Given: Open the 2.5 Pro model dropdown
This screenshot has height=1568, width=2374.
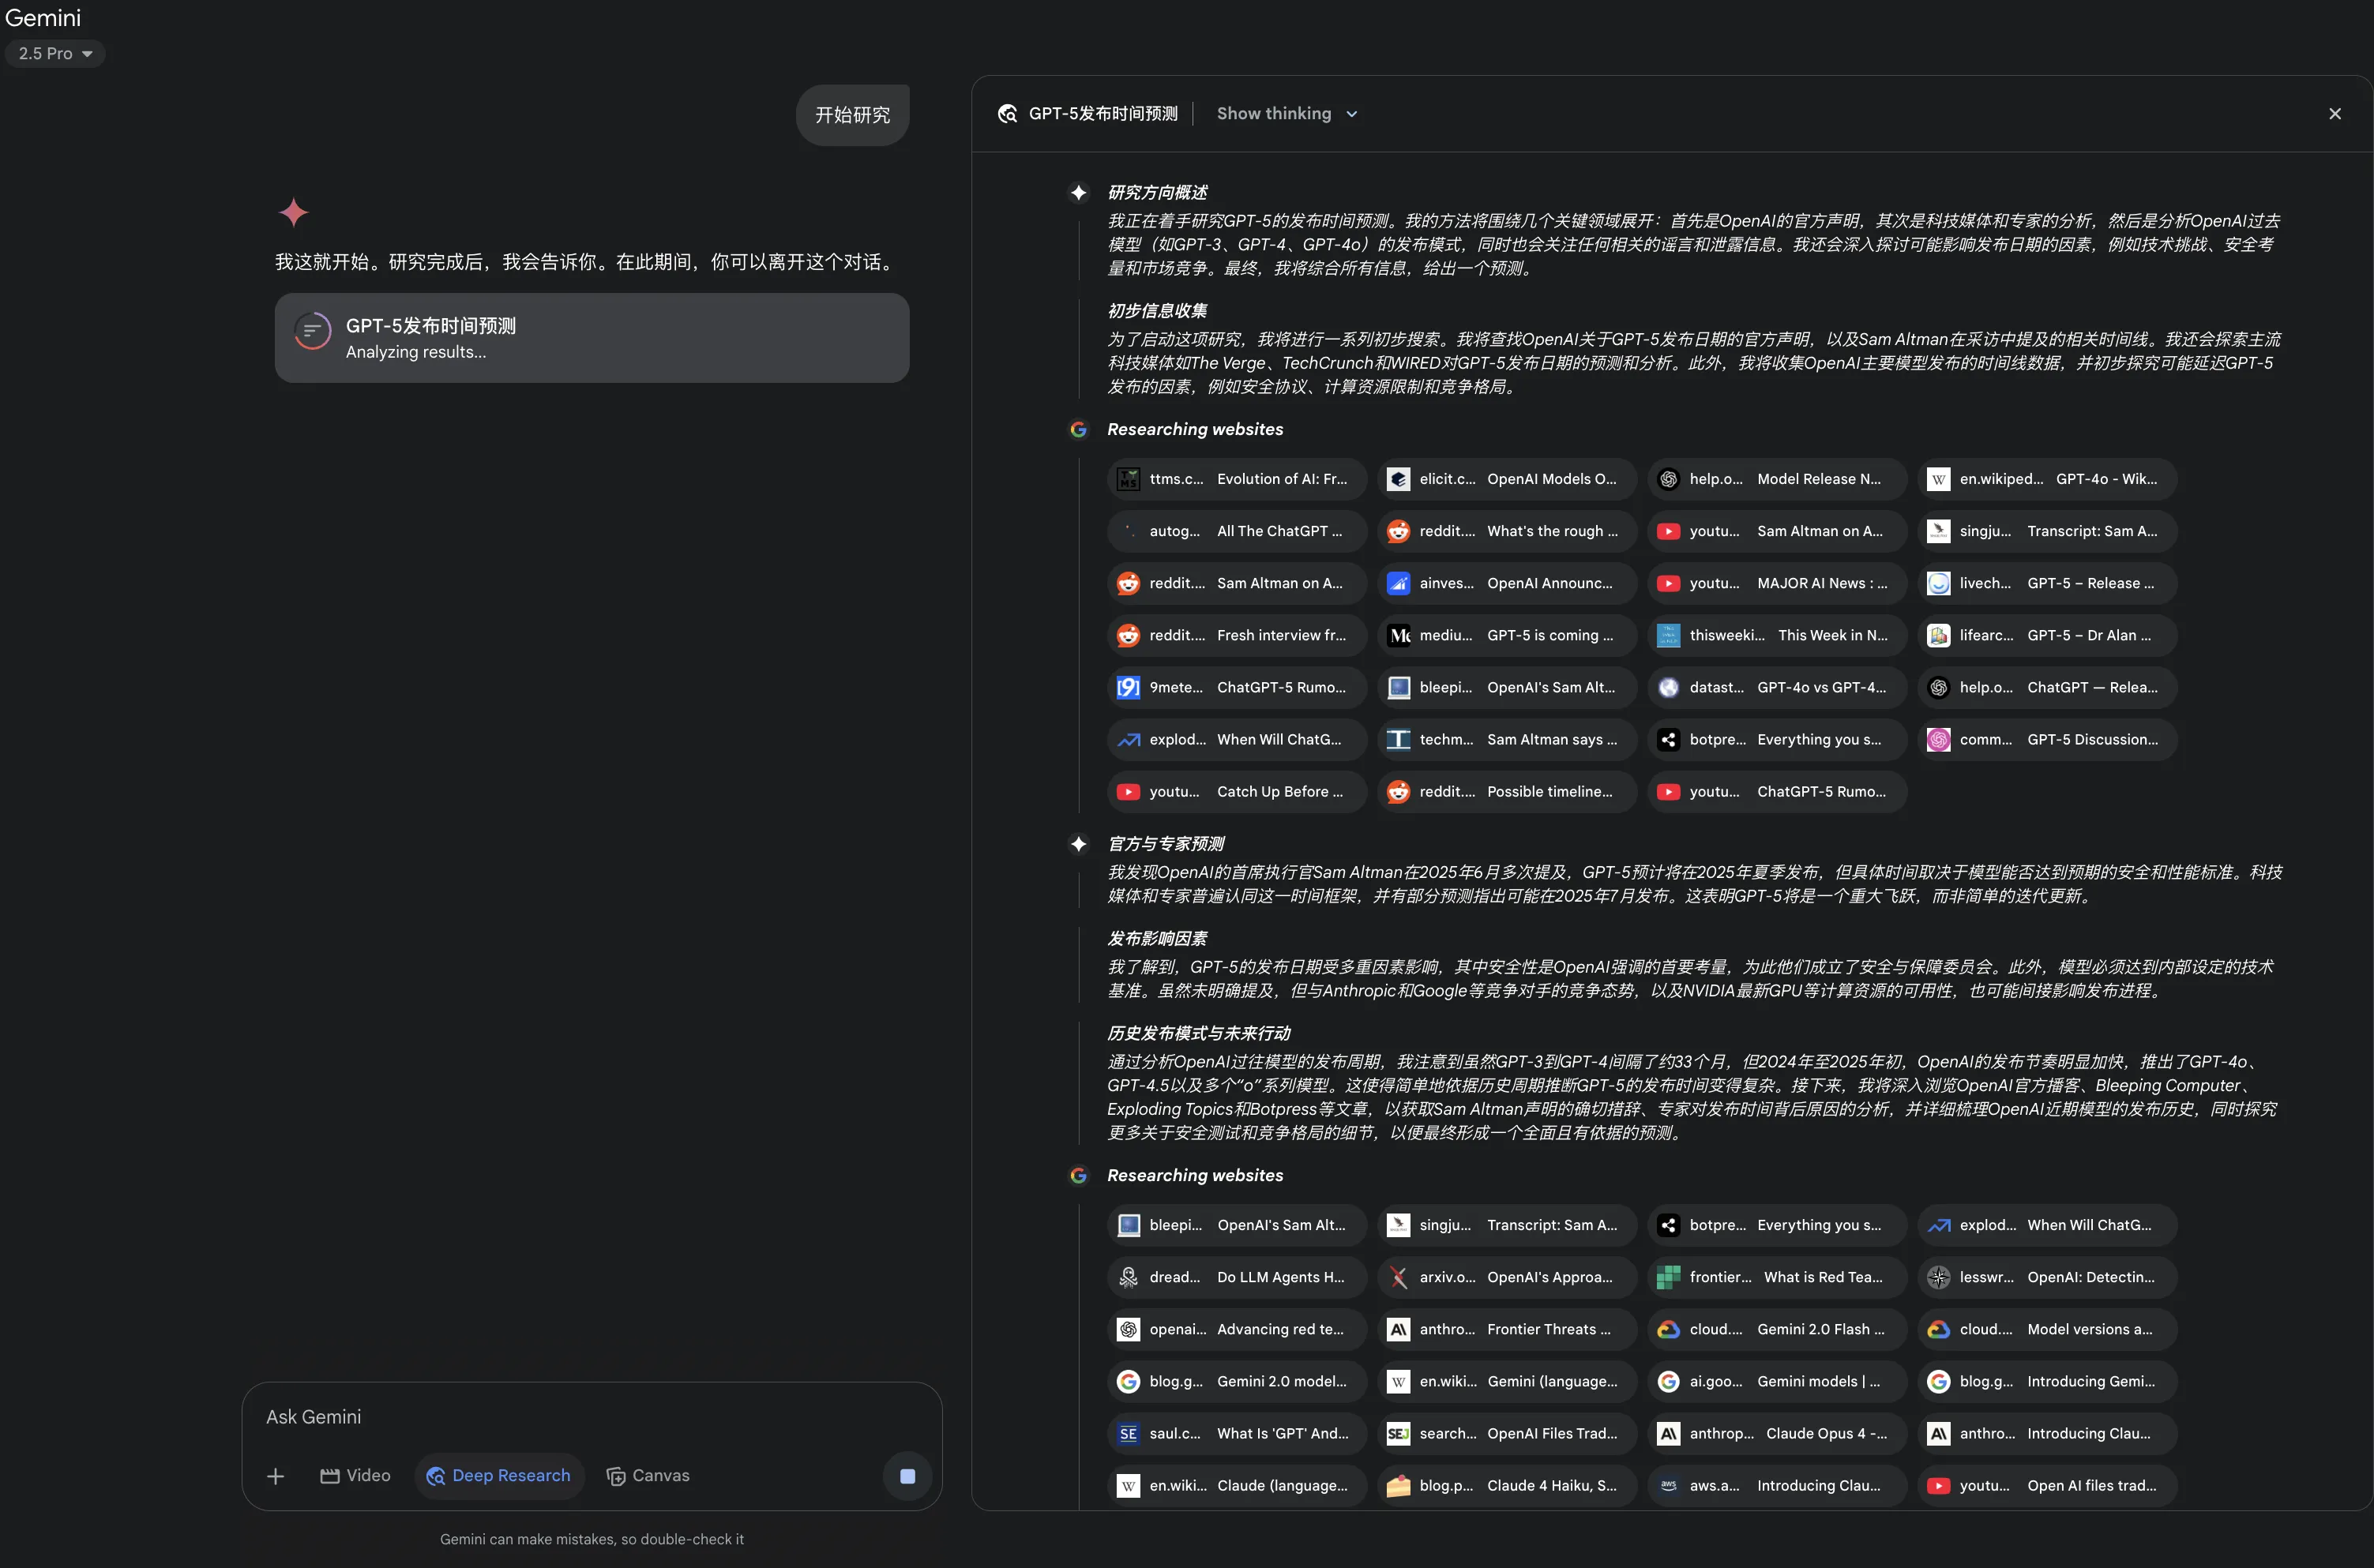Looking at the screenshot, I should coord(55,54).
